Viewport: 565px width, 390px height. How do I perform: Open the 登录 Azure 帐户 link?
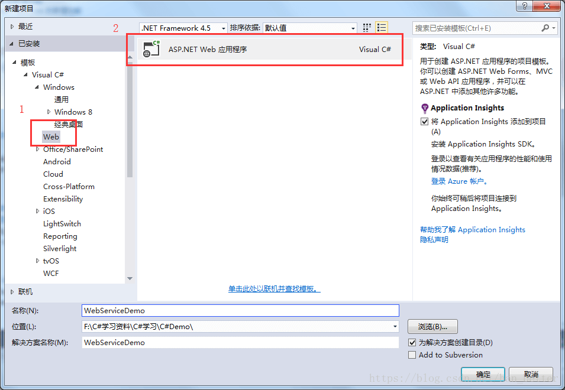point(459,181)
